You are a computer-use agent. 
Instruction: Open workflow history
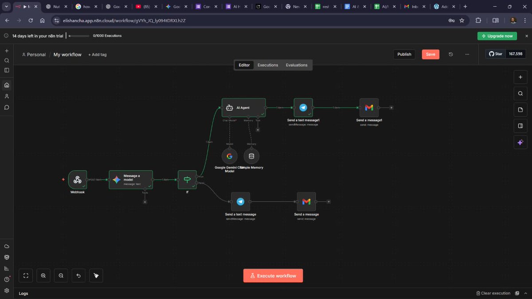(451, 54)
